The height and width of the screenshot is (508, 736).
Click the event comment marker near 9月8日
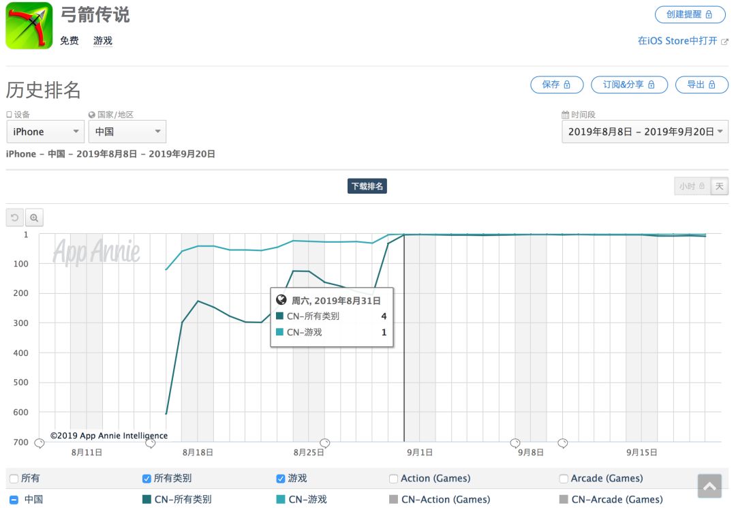(x=515, y=443)
